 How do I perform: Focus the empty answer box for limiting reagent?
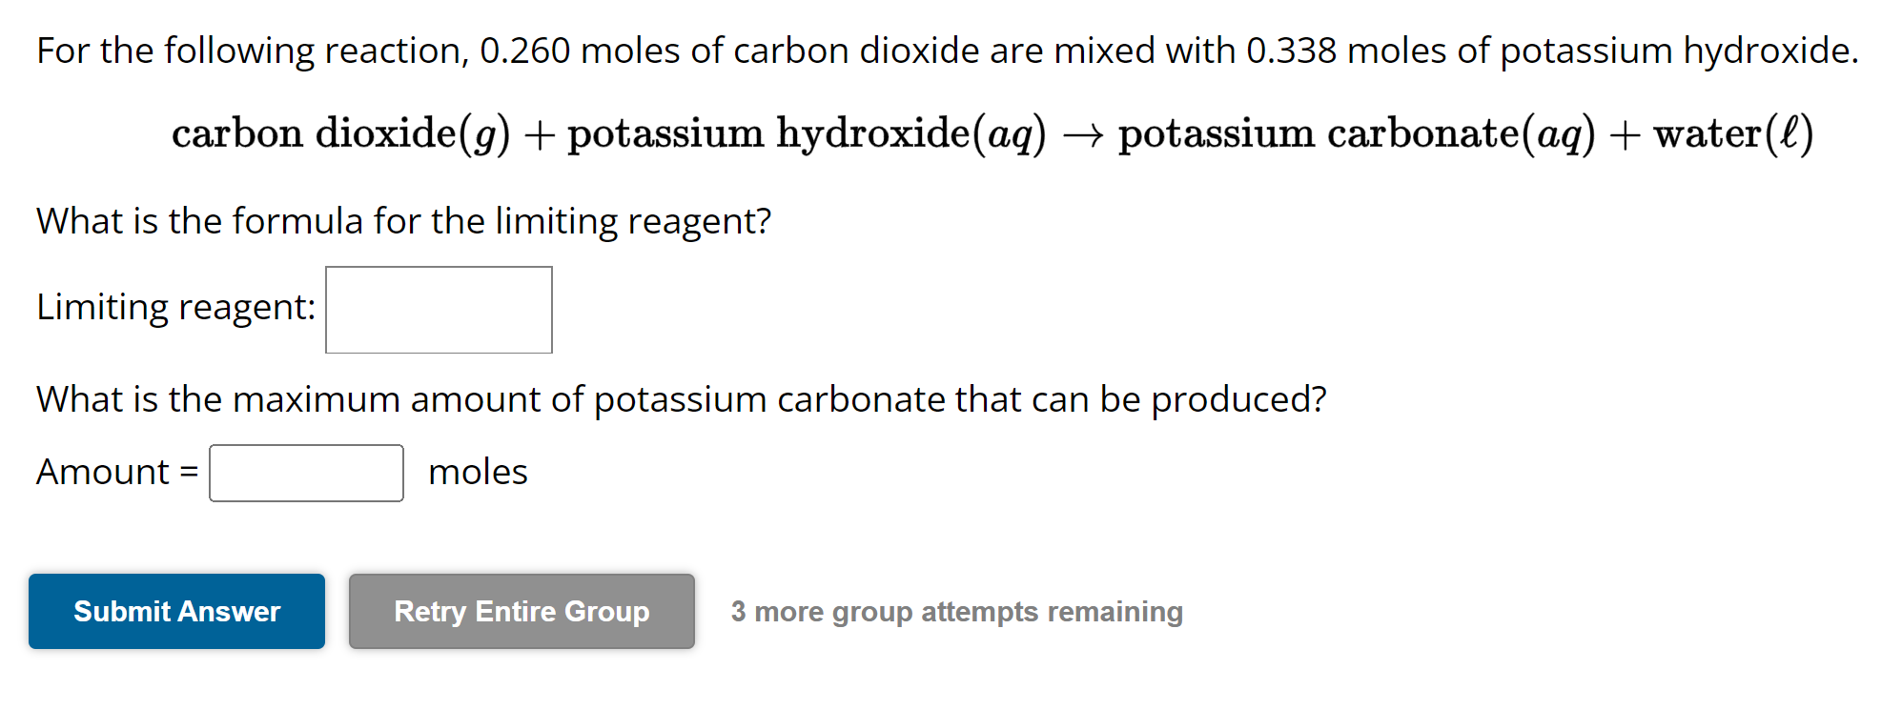439,310
